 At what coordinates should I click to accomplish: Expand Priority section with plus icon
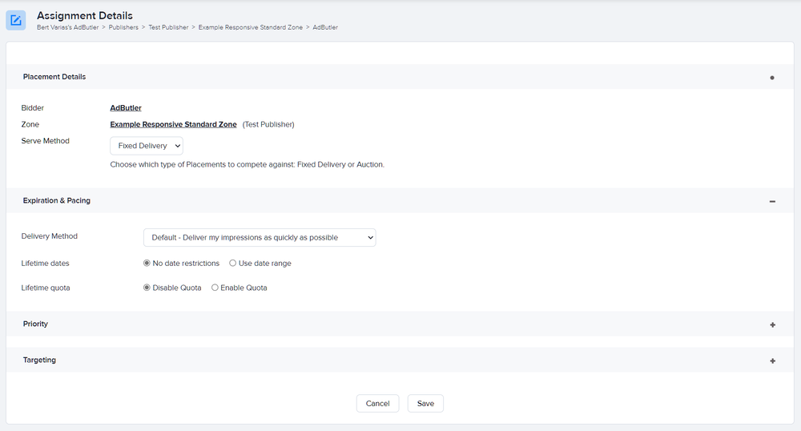tap(772, 324)
